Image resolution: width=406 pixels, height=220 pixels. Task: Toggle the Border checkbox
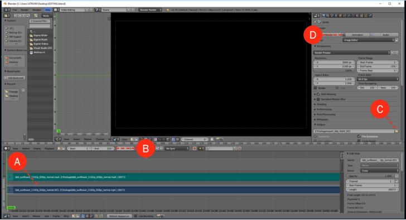(316, 88)
